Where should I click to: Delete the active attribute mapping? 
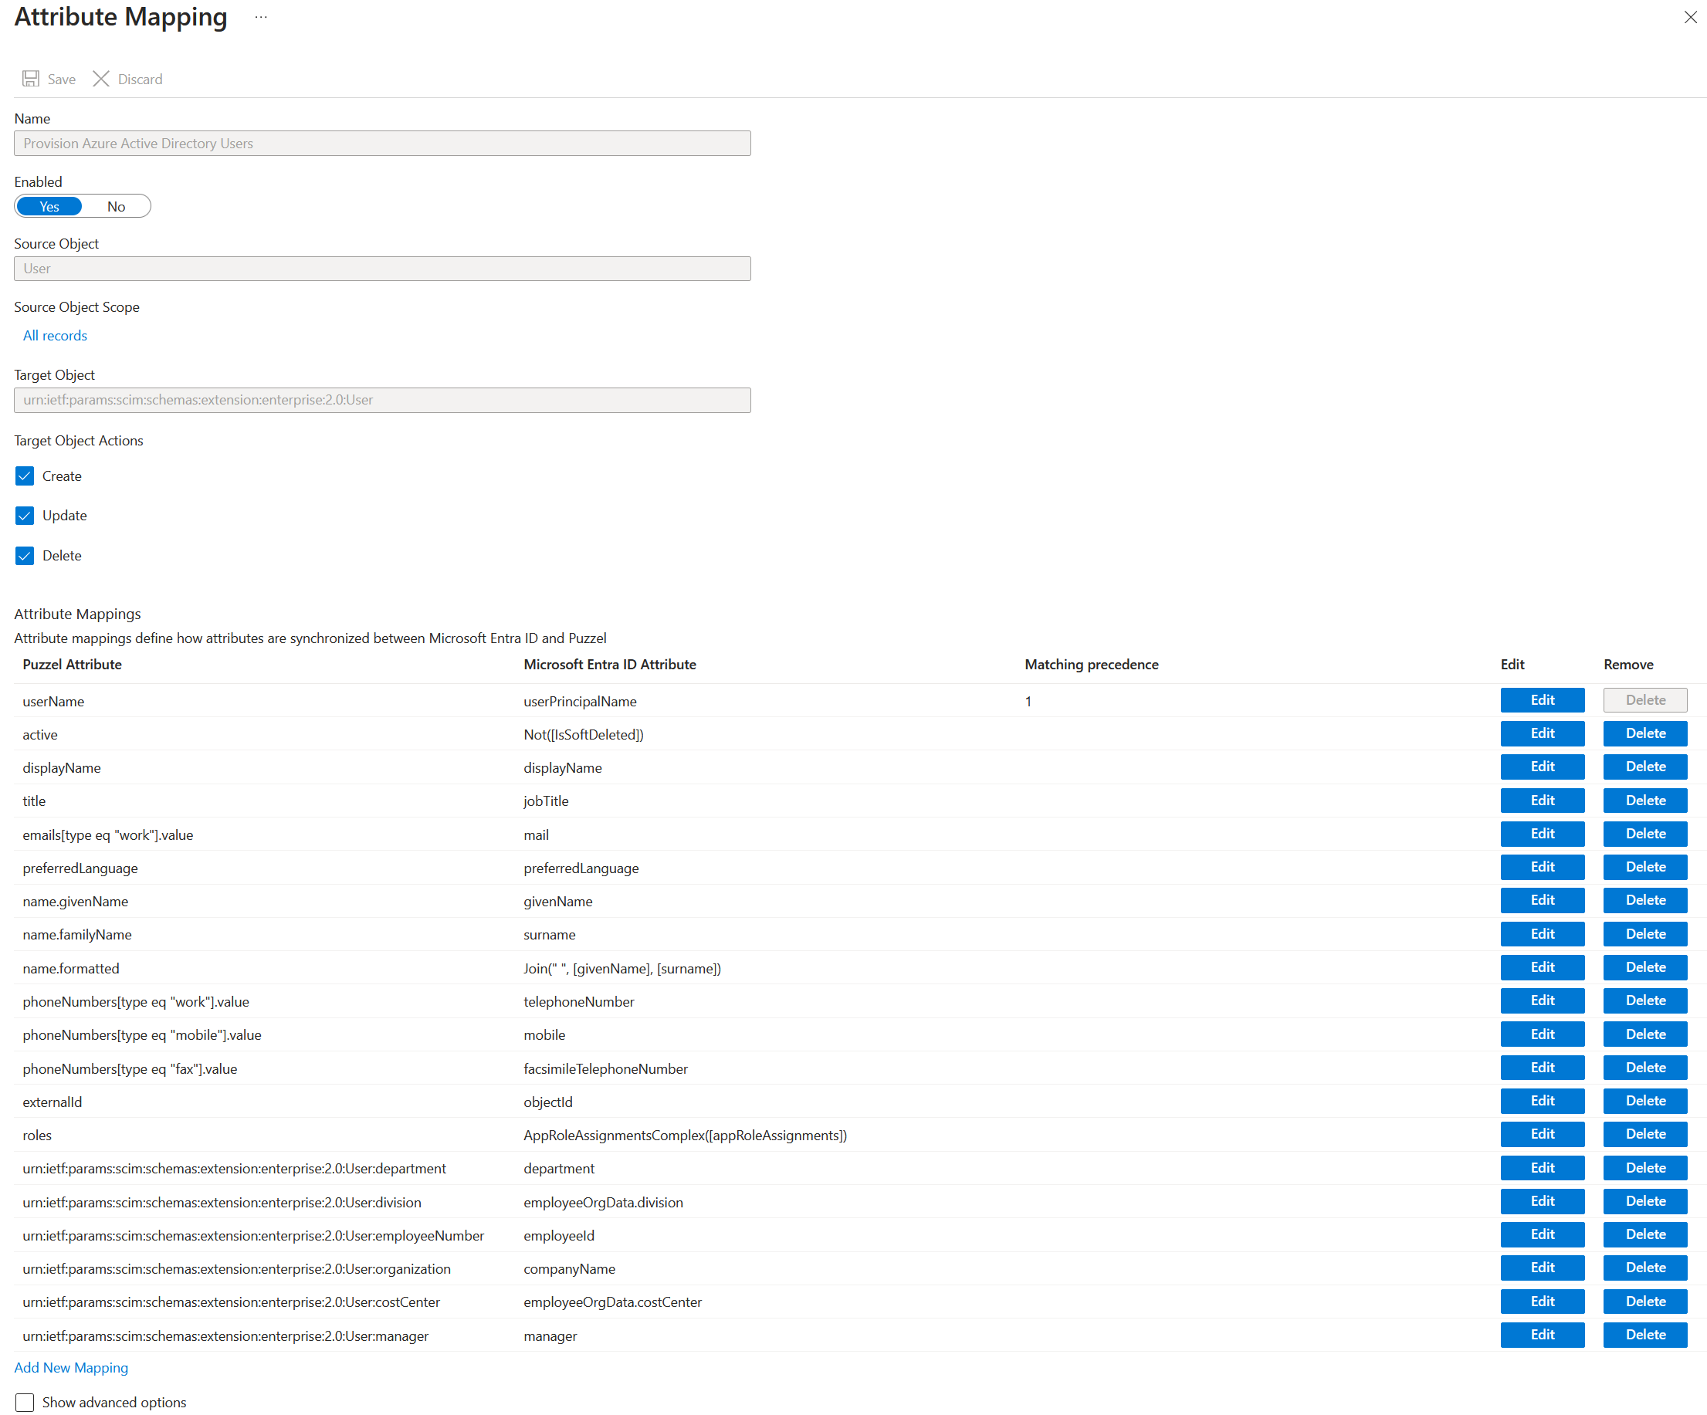[1644, 733]
